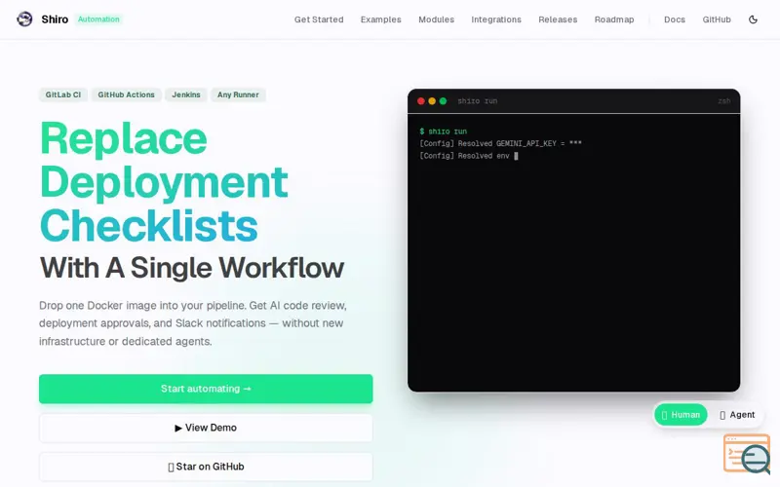Click the 'zsh' label in terminal header
The height and width of the screenshot is (487, 780).
coord(724,101)
